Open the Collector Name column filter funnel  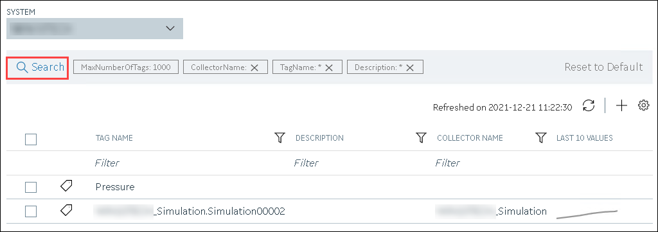coord(541,138)
